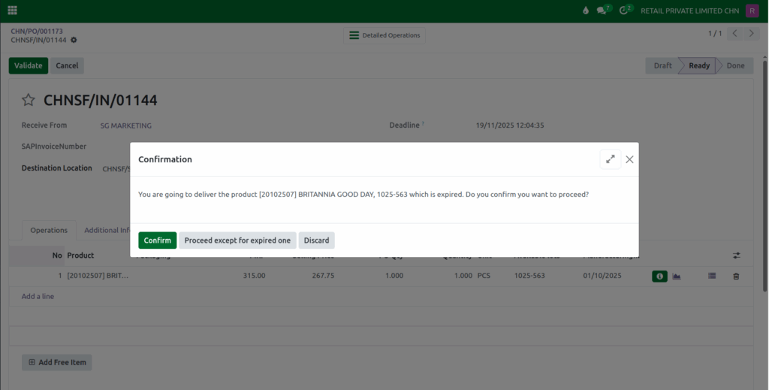Choose Proceed except for expired one

click(x=237, y=240)
